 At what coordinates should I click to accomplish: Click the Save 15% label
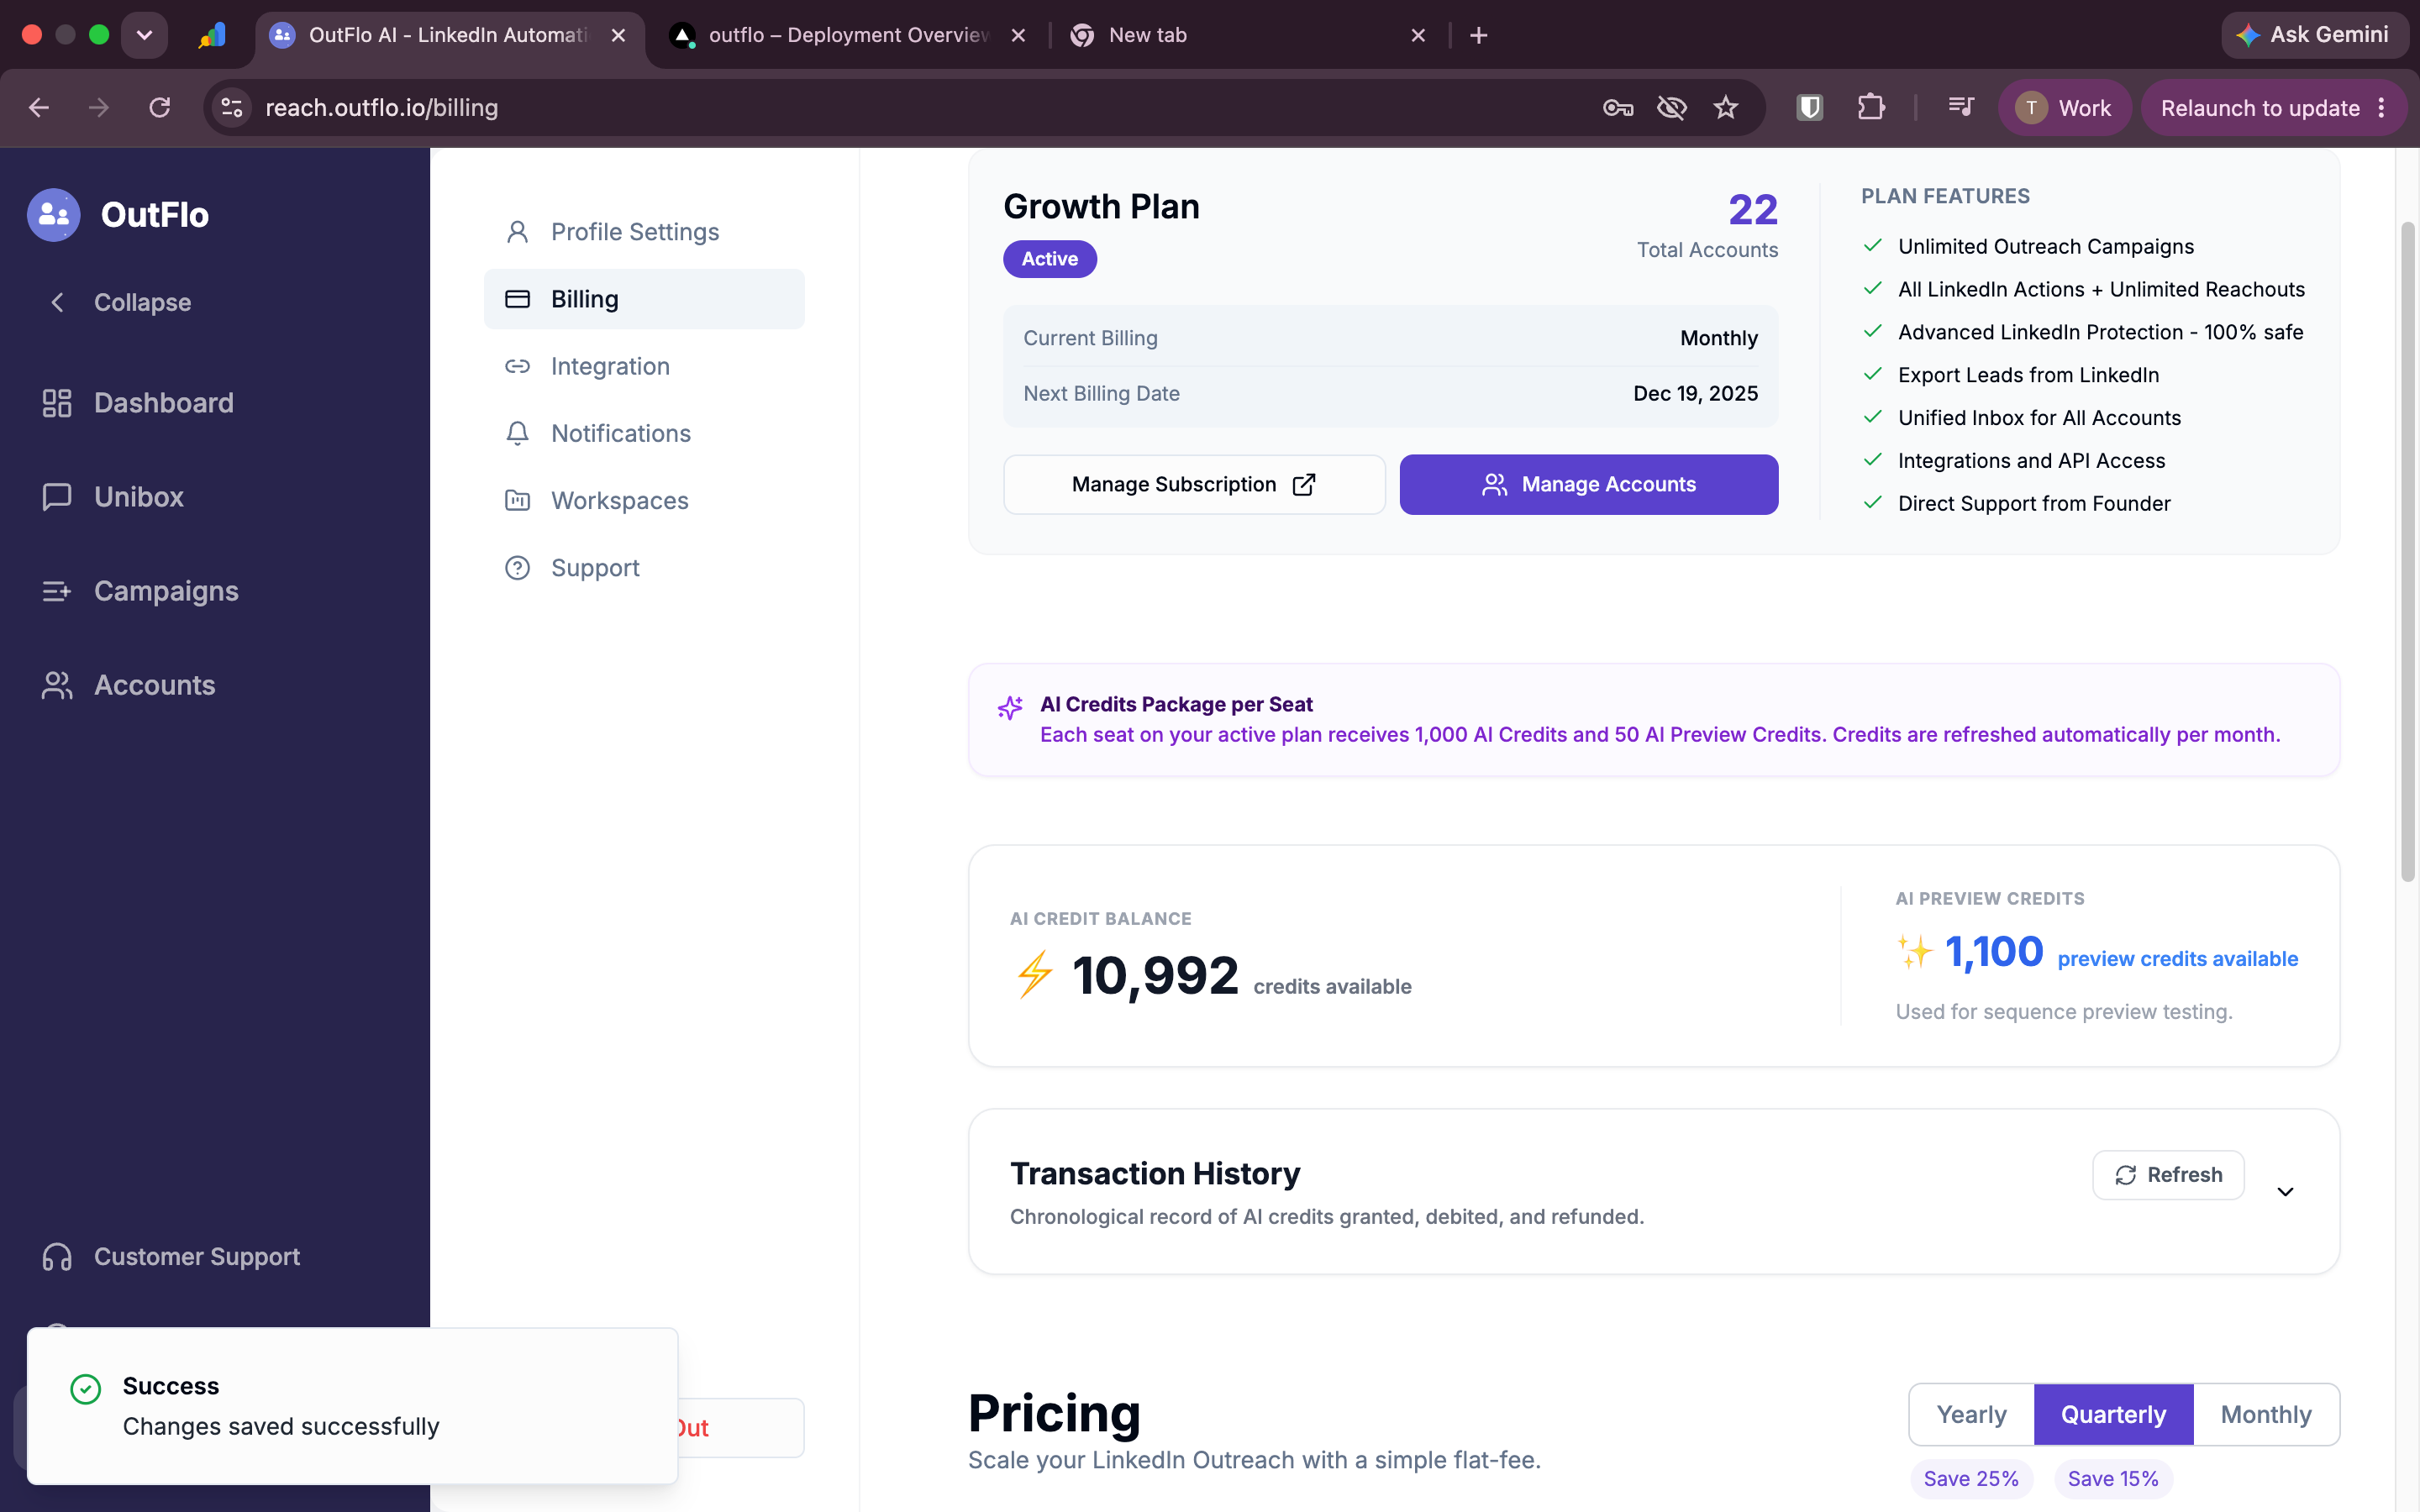[2113, 1479]
